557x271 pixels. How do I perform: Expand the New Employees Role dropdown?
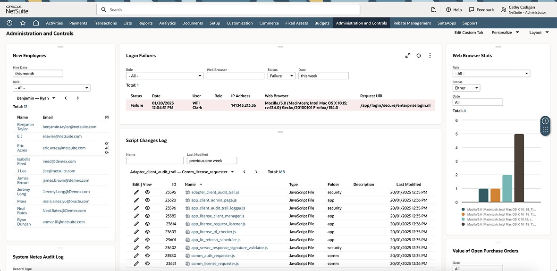[51, 88]
